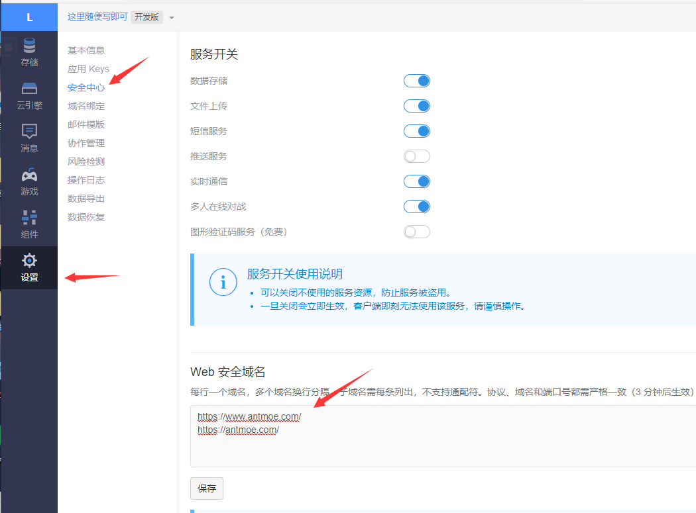Open 数据导出 page
The height and width of the screenshot is (513, 696).
[86, 199]
